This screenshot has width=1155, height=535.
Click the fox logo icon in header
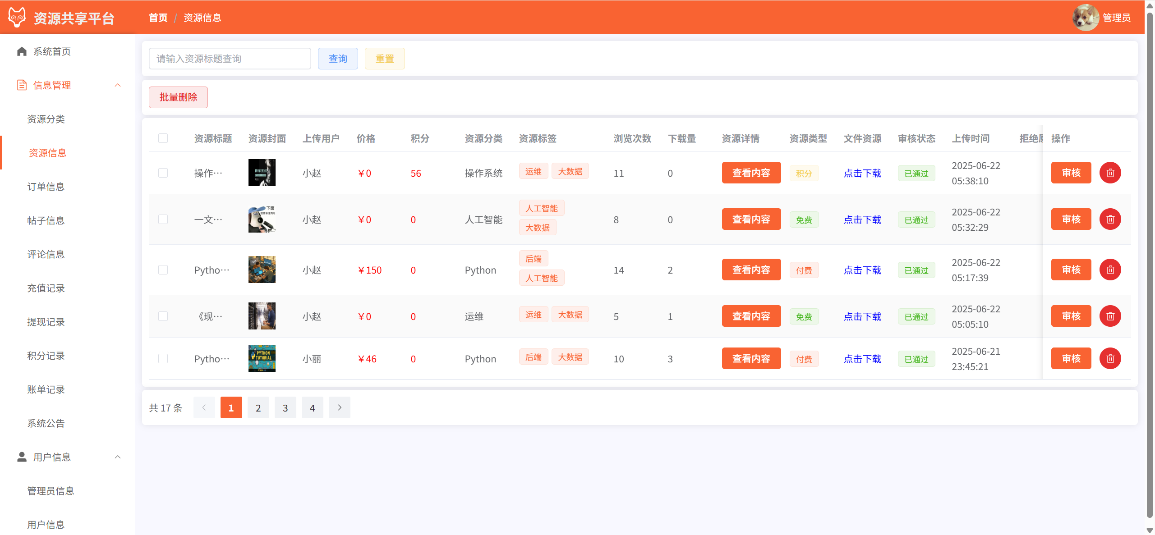click(17, 18)
